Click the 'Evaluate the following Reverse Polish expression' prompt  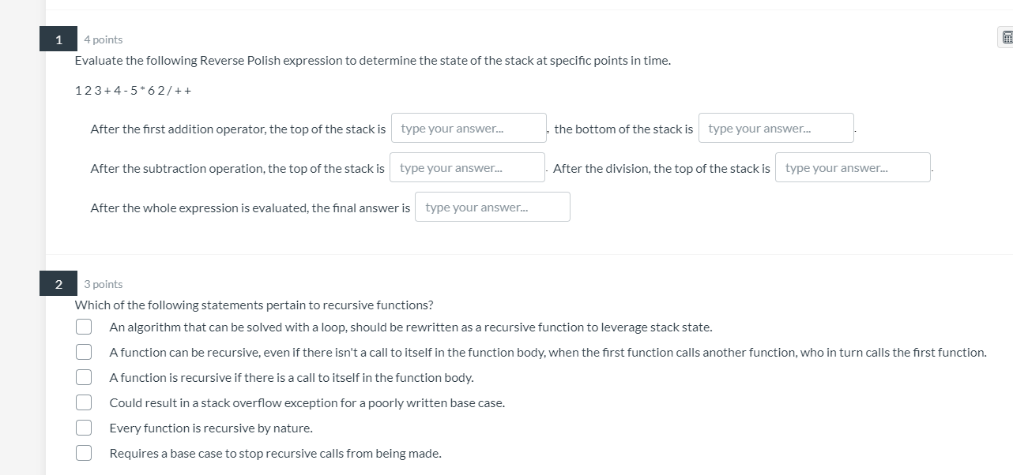[x=372, y=61]
